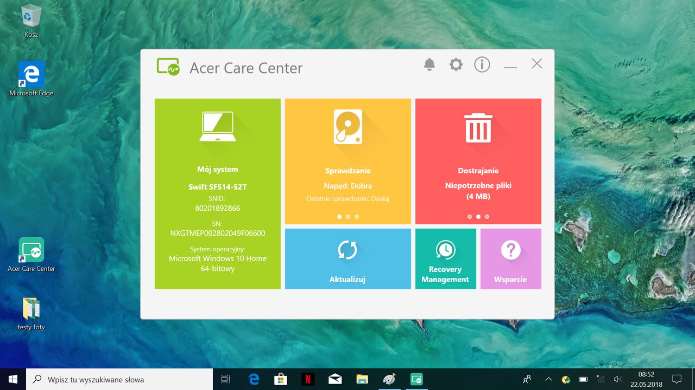Viewport: 695px width, 390px height.
Task: Launch Edge from the taskbar
Action: (254, 380)
